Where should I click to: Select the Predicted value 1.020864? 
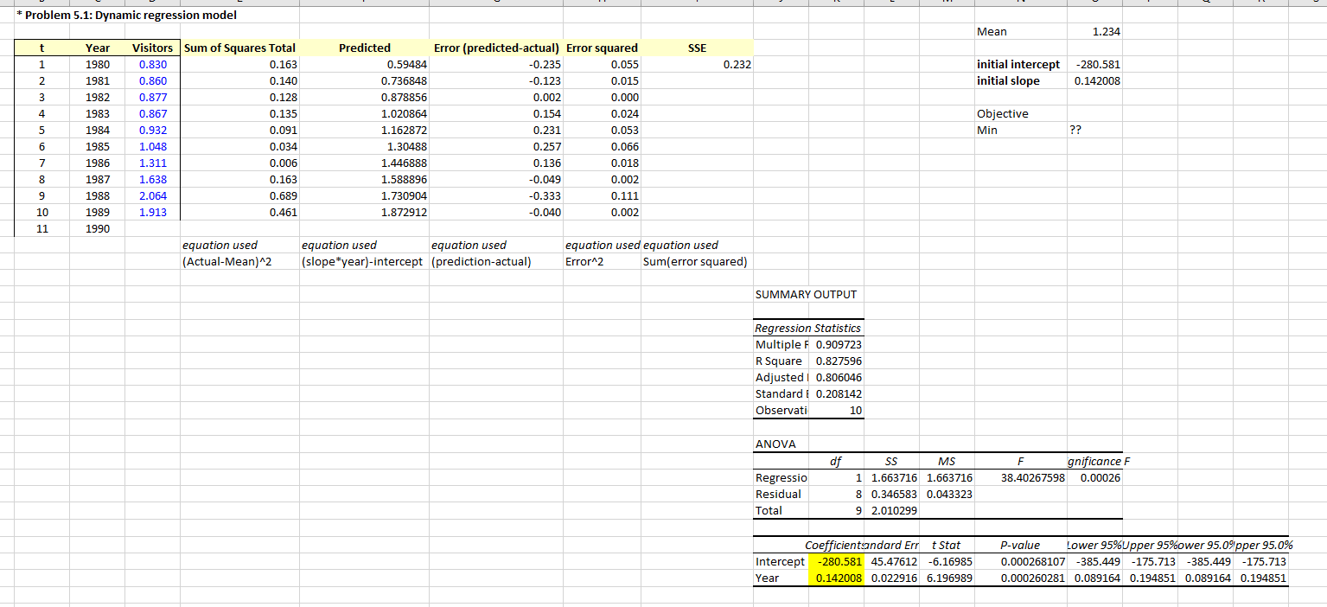pos(403,114)
